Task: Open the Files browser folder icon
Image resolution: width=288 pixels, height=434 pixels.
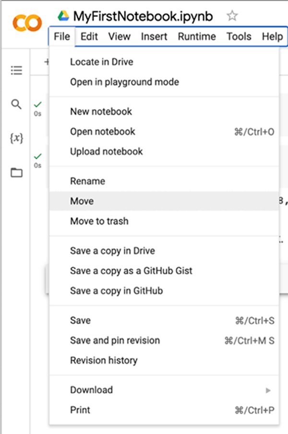Action: click(16, 171)
